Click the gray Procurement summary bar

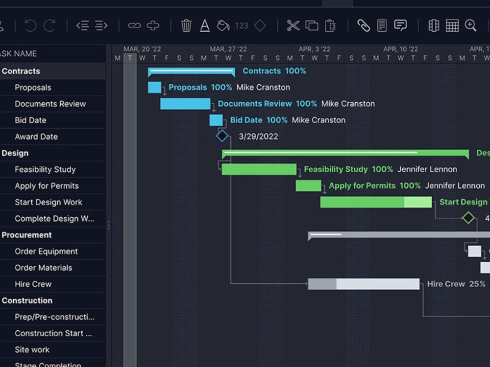(399, 235)
